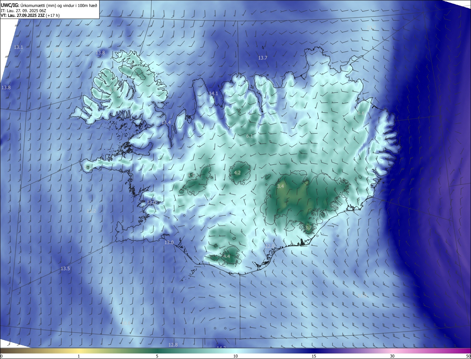Click the 6.6 value label
Image resolution: width=471 pixels, height=359 pixels.
pos(361,113)
